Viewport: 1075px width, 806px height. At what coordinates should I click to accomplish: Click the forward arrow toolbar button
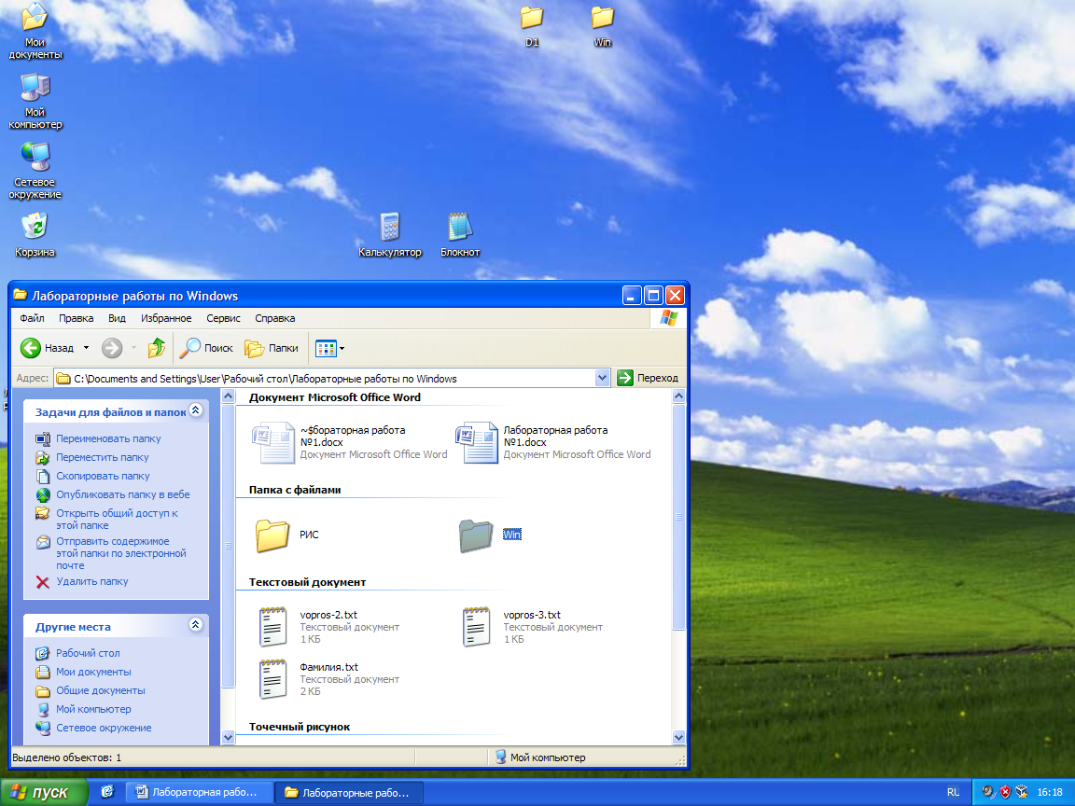pyautogui.click(x=112, y=348)
